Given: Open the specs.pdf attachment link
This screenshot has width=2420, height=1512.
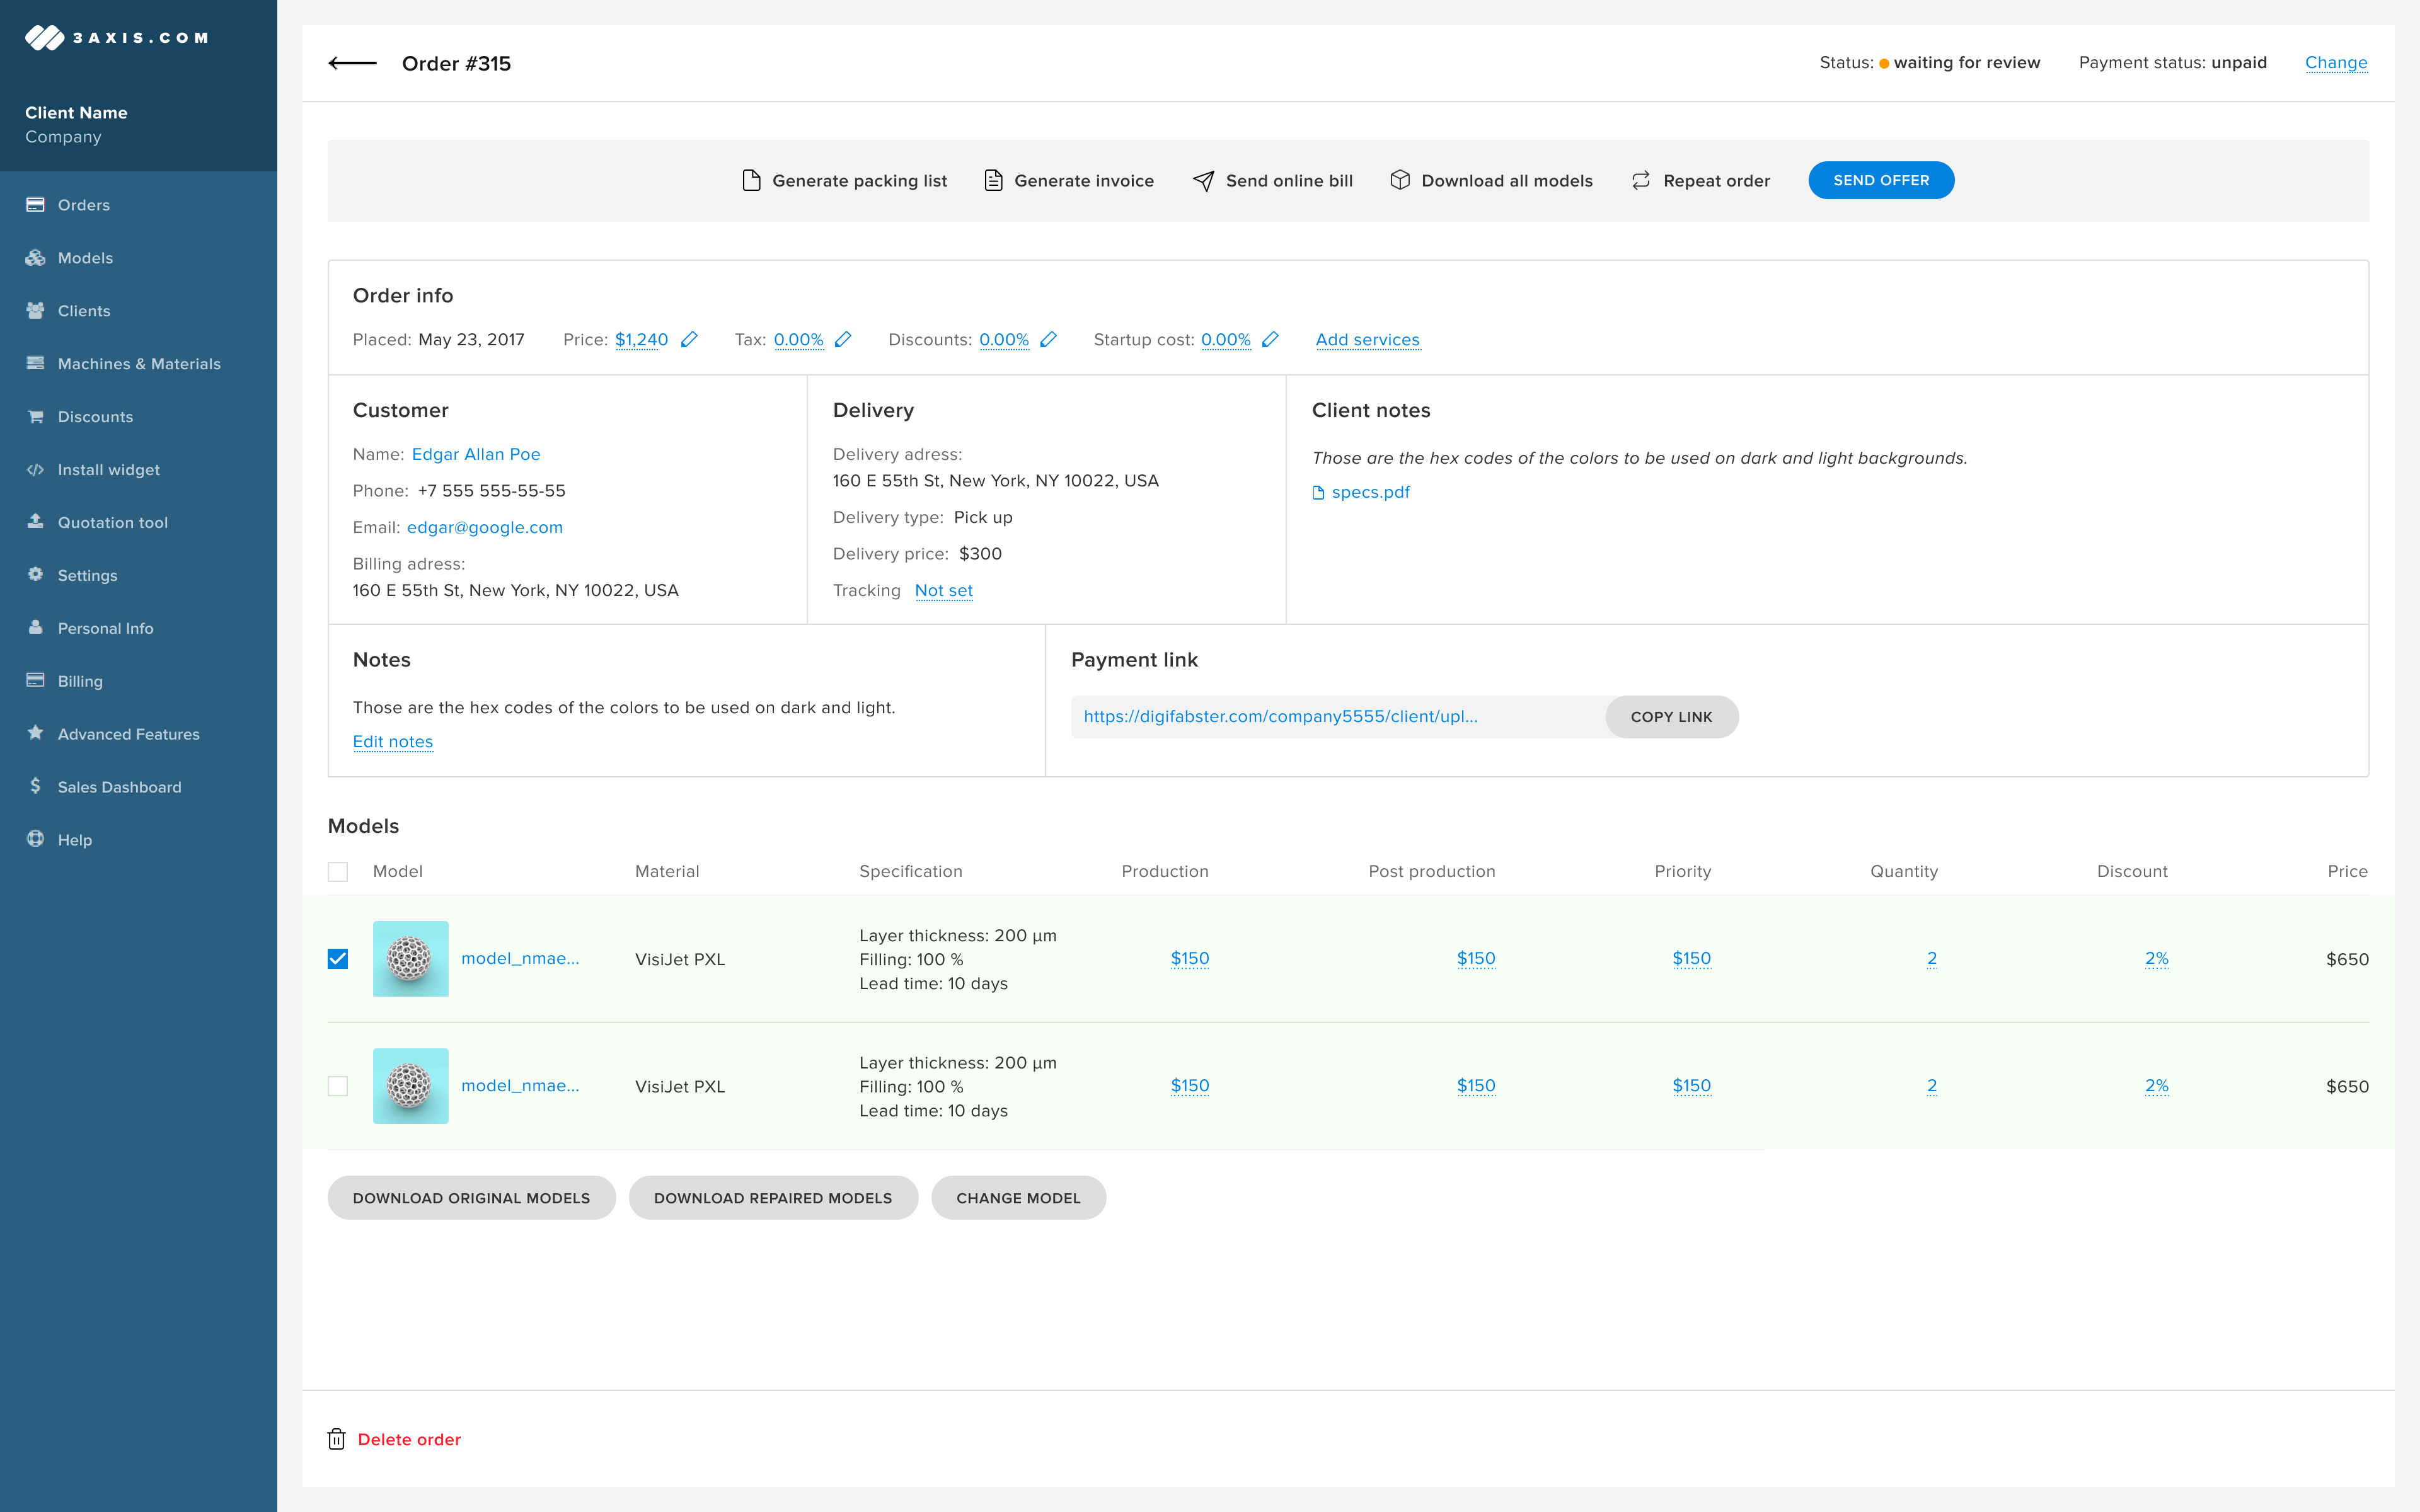Looking at the screenshot, I should click(1370, 492).
